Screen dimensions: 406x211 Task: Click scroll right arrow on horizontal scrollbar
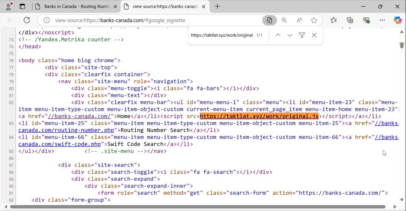(395, 207)
